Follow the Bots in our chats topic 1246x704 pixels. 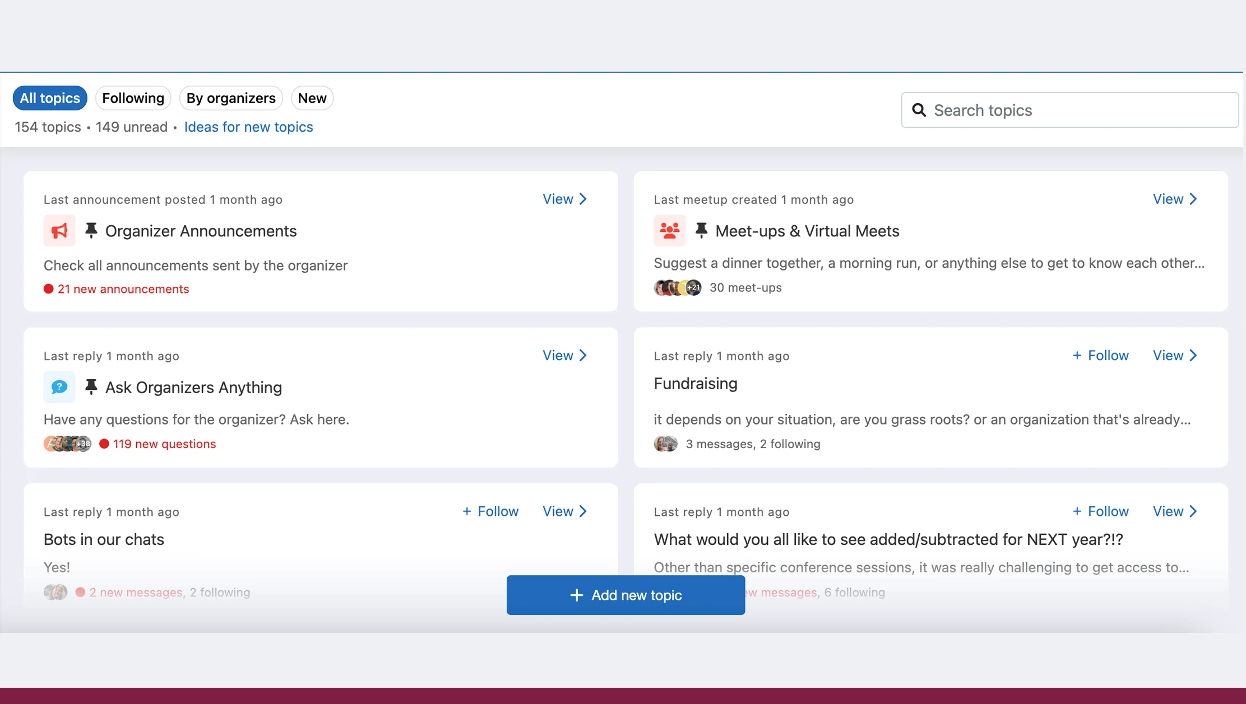pyautogui.click(x=490, y=511)
